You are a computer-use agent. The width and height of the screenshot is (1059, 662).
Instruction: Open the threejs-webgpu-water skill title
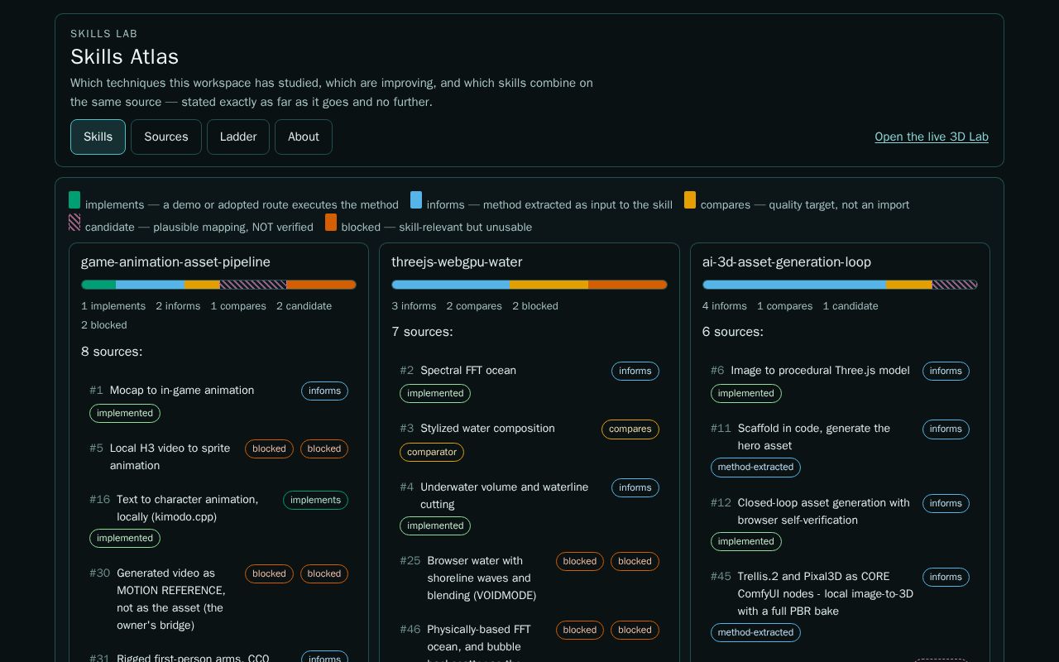point(457,261)
